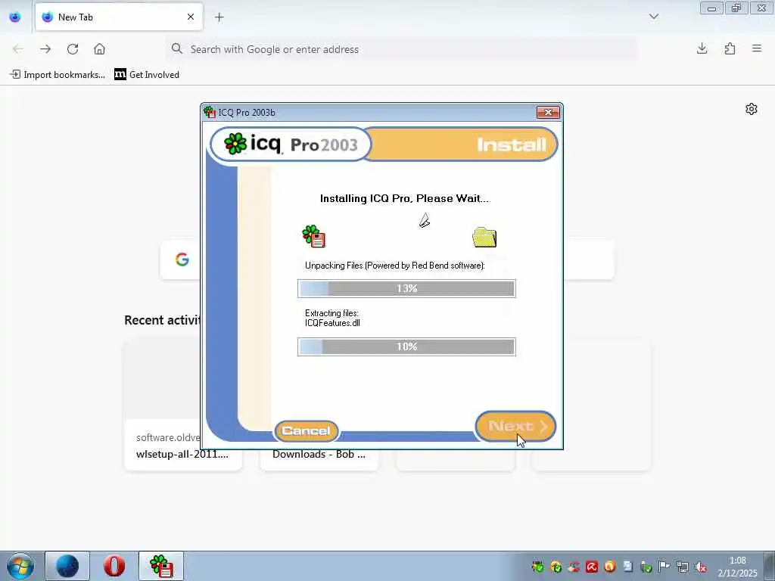This screenshot has height=581, width=775.
Task: Click the browser back arrow
Action: pos(18,49)
